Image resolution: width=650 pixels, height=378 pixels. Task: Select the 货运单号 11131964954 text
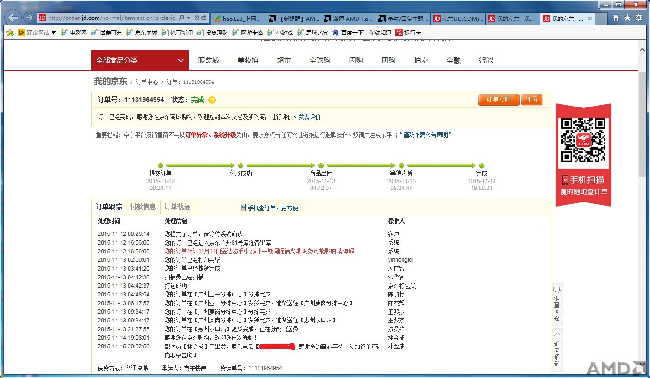pos(265,368)
